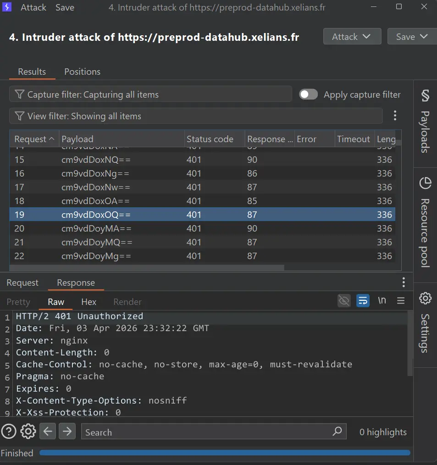Screen dimensions: 437x465
Task: Toggle \n non-printable character display
Action: click(x=382, y=300)
